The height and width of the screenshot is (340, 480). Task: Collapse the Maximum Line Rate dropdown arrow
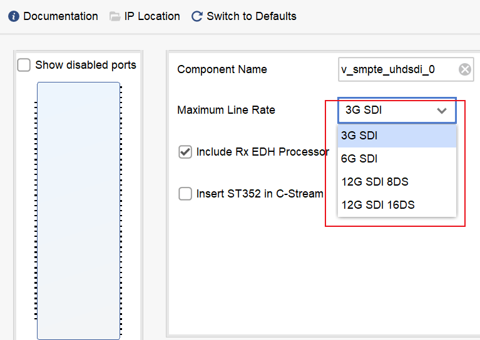pos(441,111)
